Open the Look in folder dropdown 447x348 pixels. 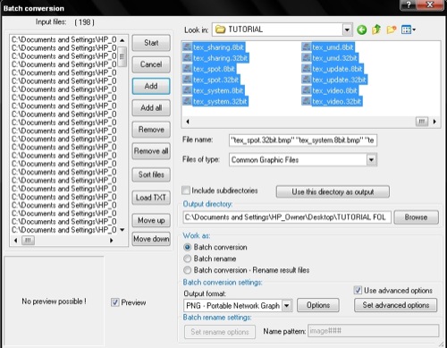click(x=347, y=30)
